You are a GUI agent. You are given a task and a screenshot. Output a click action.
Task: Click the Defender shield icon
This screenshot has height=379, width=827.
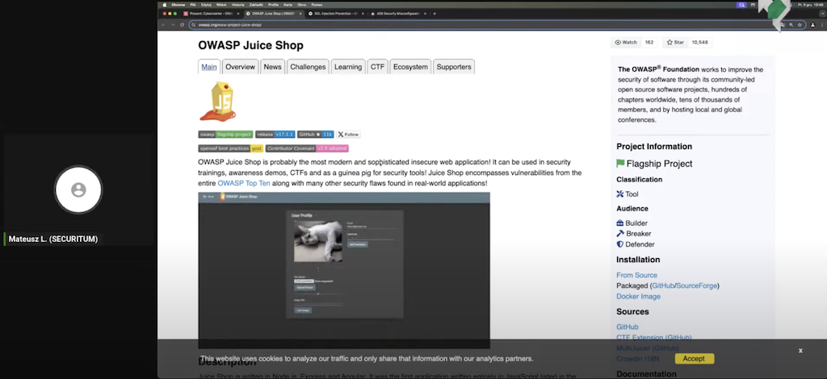[x=620, y=244]
